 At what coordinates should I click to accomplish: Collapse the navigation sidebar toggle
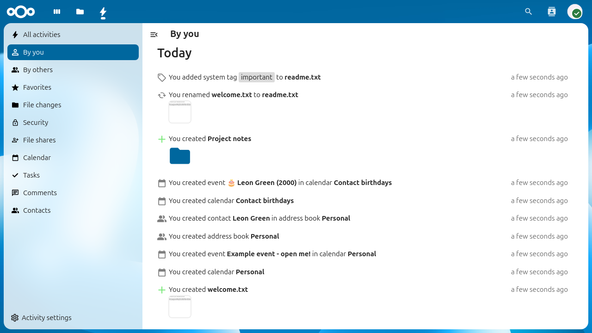(x=154, y=35)
